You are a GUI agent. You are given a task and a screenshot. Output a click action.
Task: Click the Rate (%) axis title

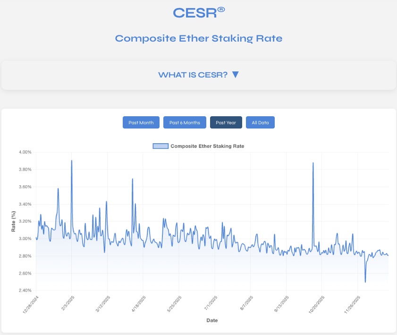[x=14, y=221]
